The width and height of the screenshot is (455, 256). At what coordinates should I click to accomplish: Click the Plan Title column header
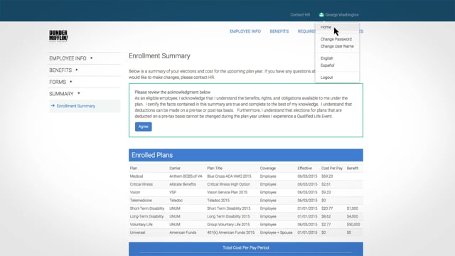pos(215,168)
